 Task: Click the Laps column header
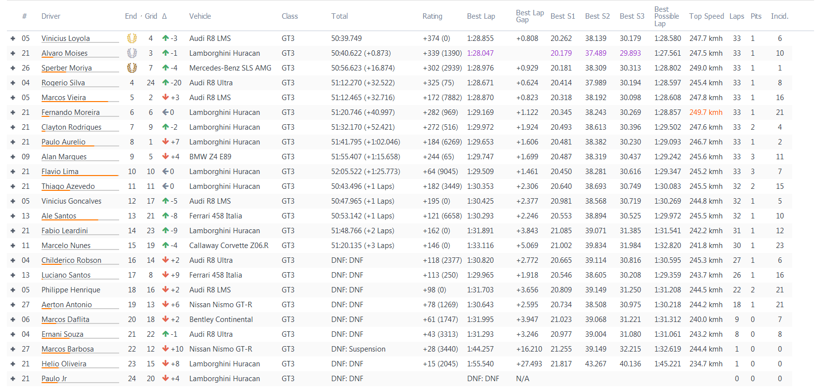pos(737,16)
